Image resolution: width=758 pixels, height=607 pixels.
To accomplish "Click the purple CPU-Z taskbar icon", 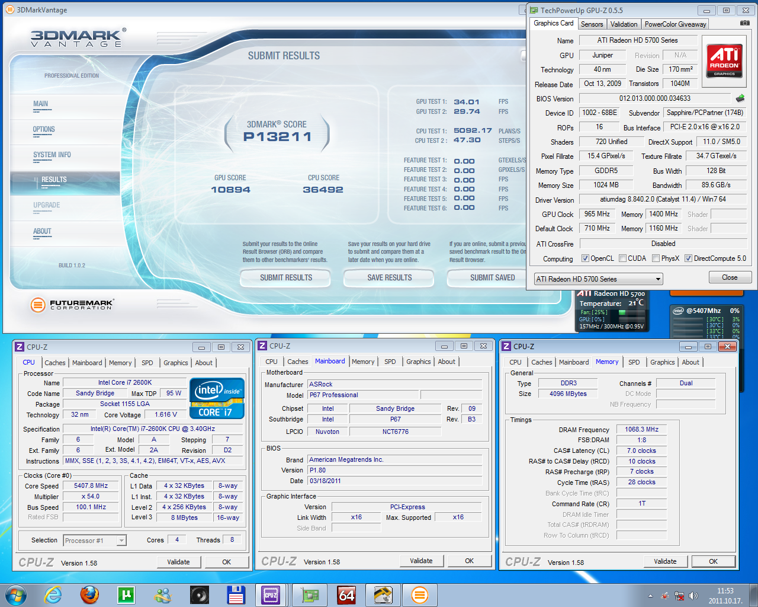I will coord(271,595).
